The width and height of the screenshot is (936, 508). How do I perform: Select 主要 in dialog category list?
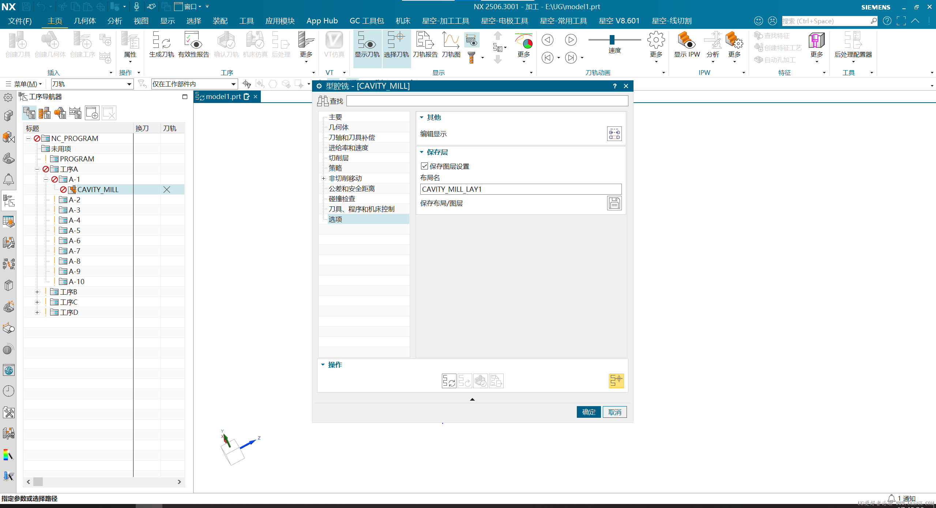point(335,117)
